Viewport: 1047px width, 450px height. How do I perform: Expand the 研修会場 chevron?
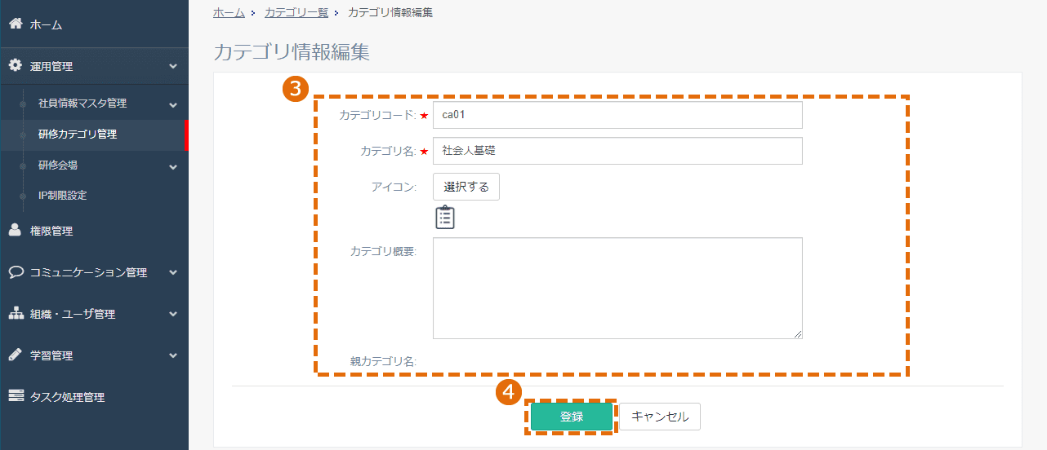click(x=173, y=166)
